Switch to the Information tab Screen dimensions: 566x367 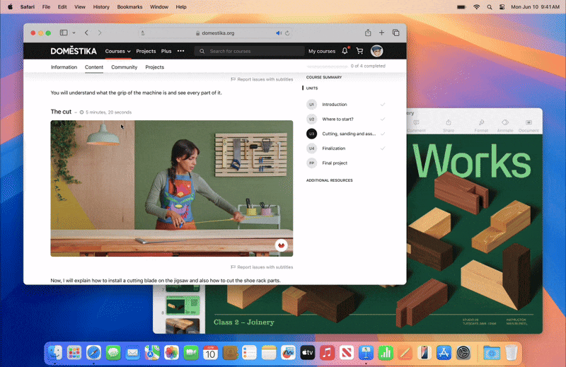[x=64, y=67]
